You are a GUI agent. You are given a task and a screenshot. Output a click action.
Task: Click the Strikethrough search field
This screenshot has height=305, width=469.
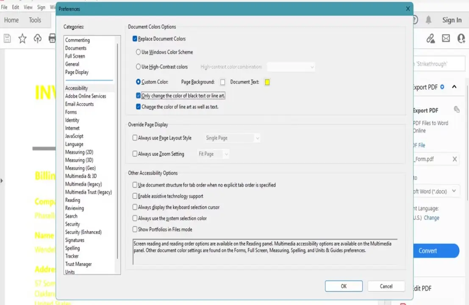click(439, 63)
